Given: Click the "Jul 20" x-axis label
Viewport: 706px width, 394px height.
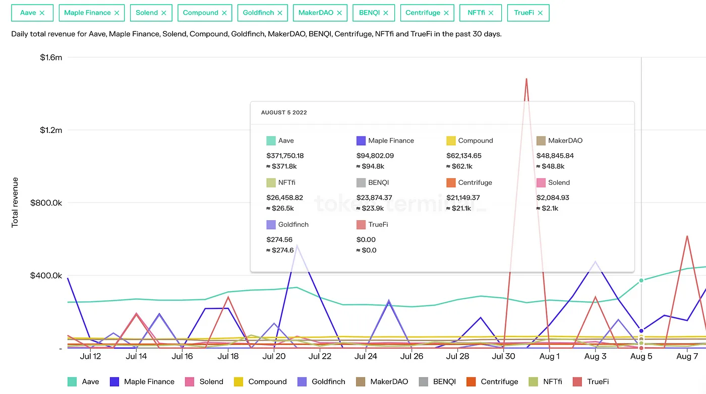Looking at the screenshot, I should [x=274, y=357].
